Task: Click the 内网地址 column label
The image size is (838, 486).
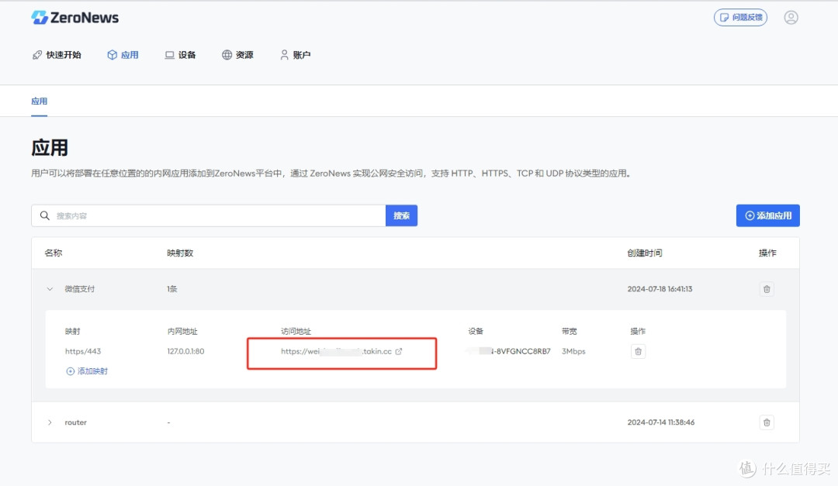Action: click(x=182, y=332)
